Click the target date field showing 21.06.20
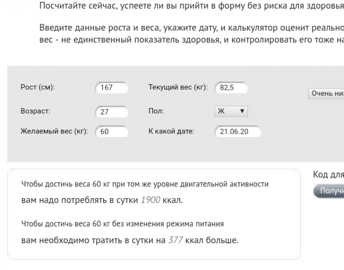The image size is (344, 270). (237, 132)
